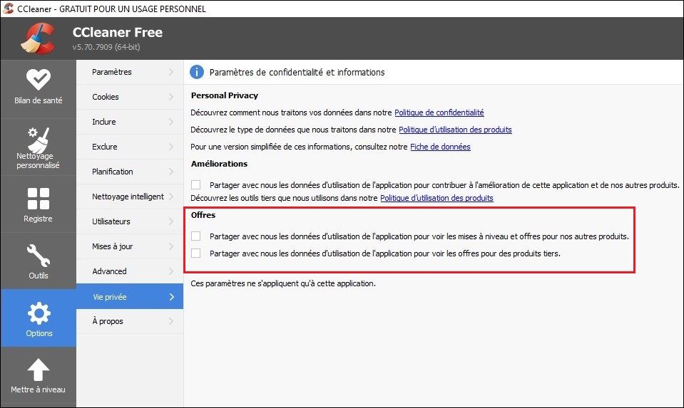Select Planification menu item
The image size is (684, 408).
[130, 172]
